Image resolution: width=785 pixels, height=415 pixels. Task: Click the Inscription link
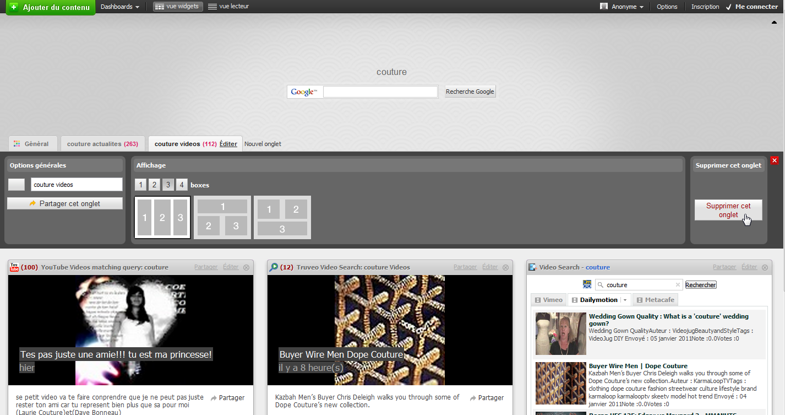pos(705,7)
